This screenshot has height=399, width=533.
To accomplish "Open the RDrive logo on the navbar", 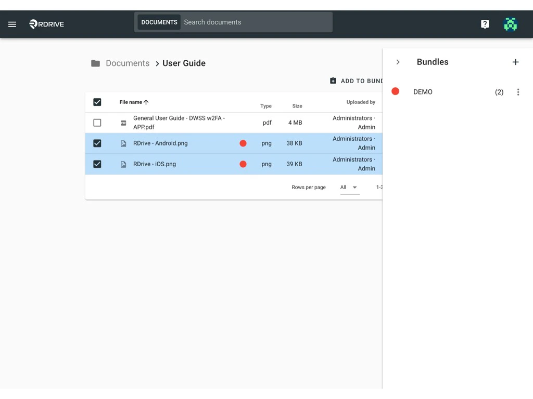I will 46,24.
